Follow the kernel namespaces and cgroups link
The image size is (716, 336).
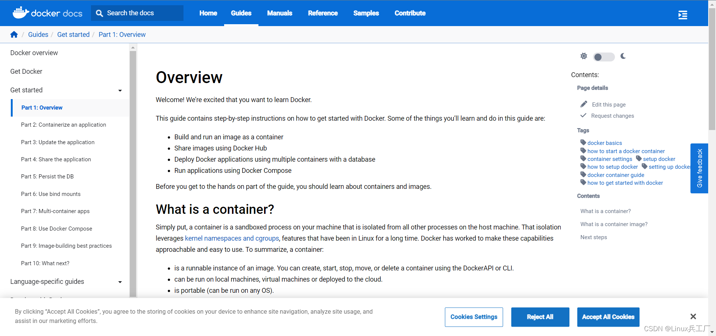(232, 238)
